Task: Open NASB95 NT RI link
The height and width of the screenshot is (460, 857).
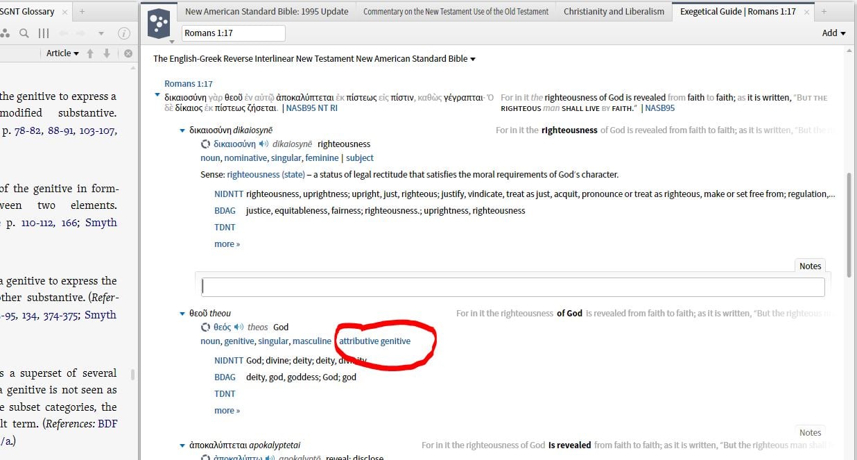Action: click(x=312, y=108)
